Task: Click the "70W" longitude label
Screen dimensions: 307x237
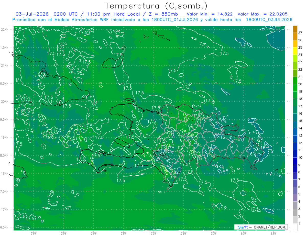Action: 214,233
